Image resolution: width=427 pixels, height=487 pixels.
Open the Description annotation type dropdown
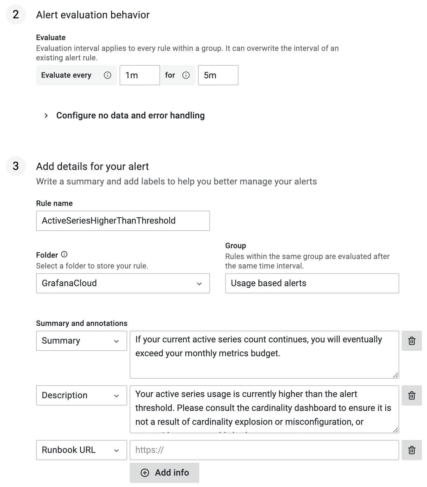click(81, 395)
